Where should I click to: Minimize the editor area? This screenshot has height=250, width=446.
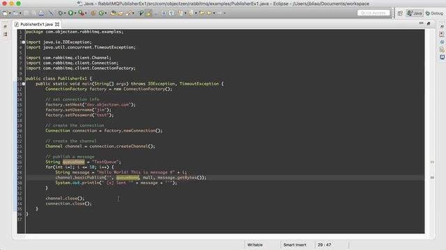pyautogui.click(x=421, y=24)
